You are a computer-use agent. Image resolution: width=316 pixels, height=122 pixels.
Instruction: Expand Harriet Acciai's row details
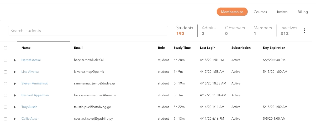click(15, 60)
